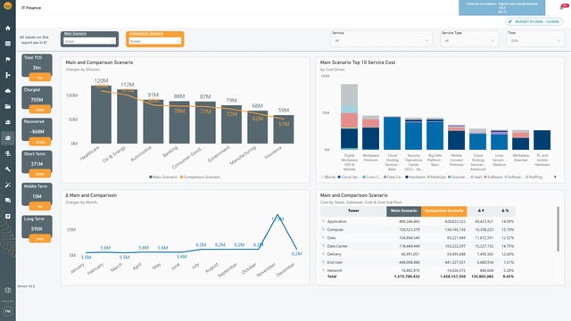Sort by the Tower column header
Image resolution: width=571 pixels, height=321 pixels.
tap(353, 211)
